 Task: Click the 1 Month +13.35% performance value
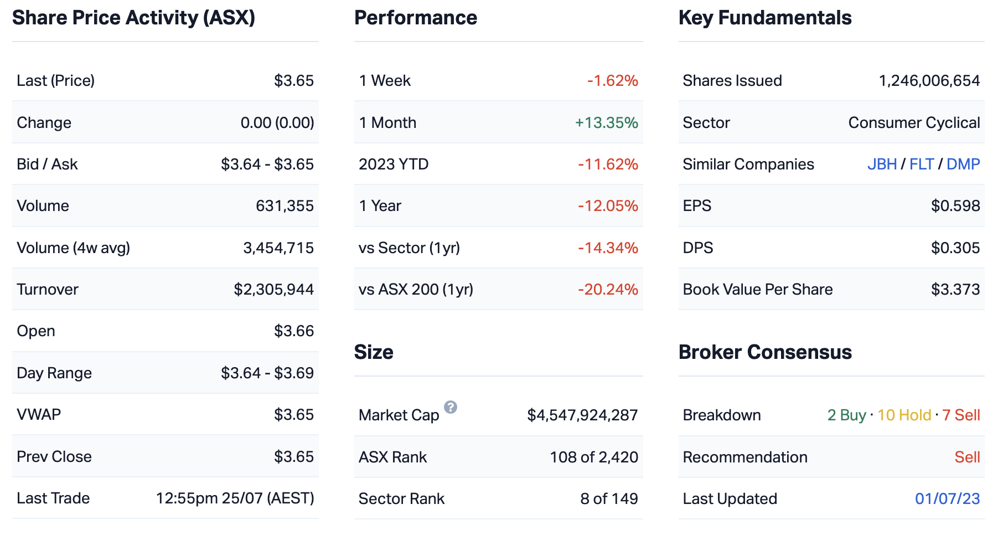(606, 123)
